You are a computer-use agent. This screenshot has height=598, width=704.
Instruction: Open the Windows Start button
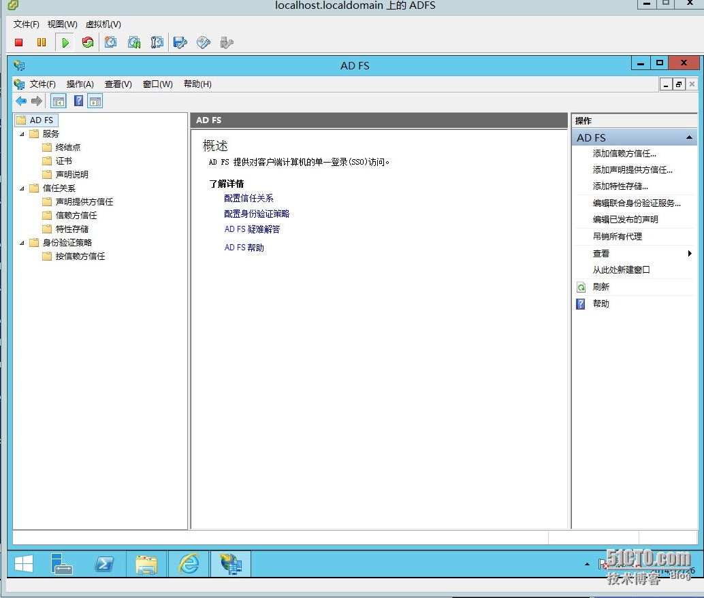point(24,564)
